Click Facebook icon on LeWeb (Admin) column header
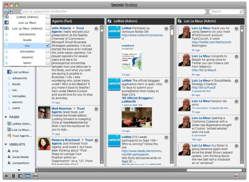This screenshot has height=182, width=249. pos(110,21)
